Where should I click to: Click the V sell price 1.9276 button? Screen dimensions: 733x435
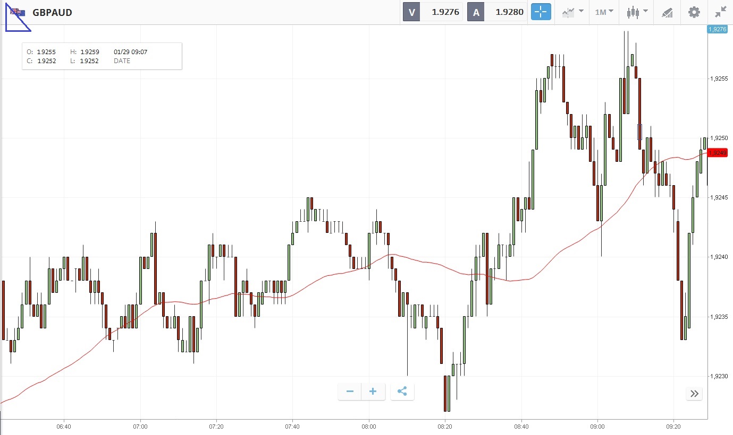click(x=433, y=12)
